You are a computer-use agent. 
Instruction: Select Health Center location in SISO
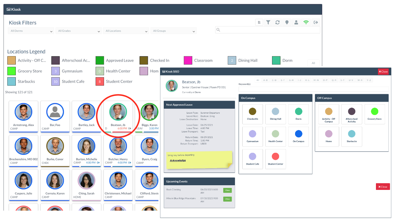275,136
